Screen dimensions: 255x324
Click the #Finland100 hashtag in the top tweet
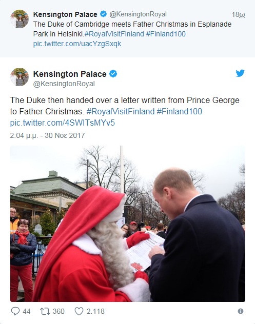[166, 34]
